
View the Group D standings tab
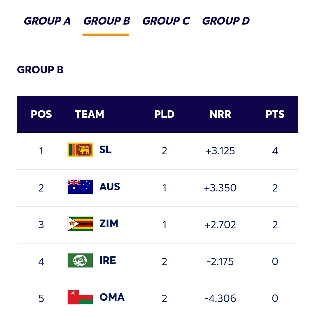click(x=226, y=21)
